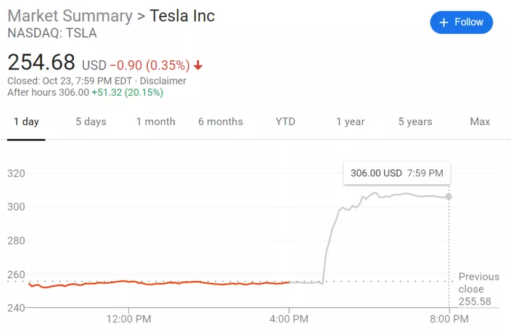The height and width of the screenshot is (331, 511).
Task: Switch to the 5 days tab
Action: click(91, 122)
